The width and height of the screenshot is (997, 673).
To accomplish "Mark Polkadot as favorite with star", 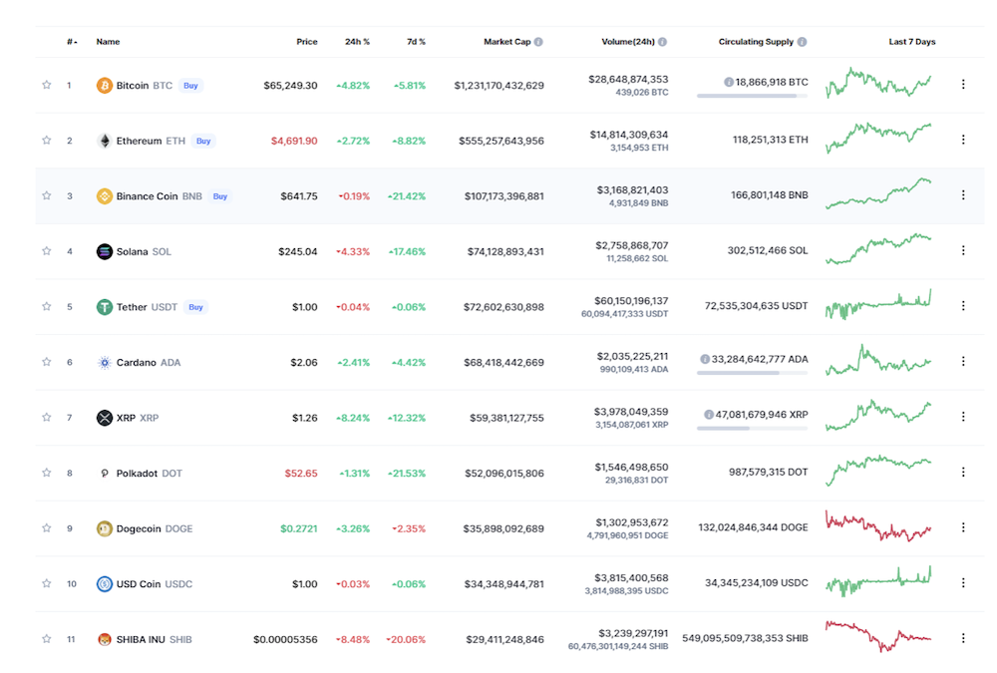I will point(47,473).
